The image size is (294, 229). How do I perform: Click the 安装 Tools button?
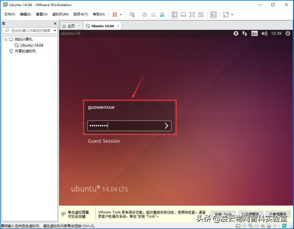[x=223, y=214]
